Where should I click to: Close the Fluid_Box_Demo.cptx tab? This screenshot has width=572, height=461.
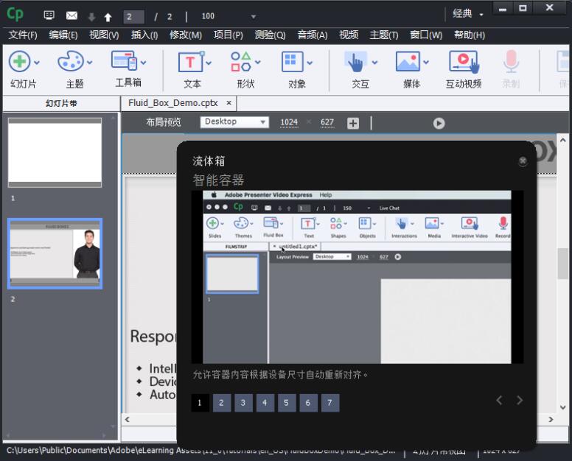coord(229,103)
